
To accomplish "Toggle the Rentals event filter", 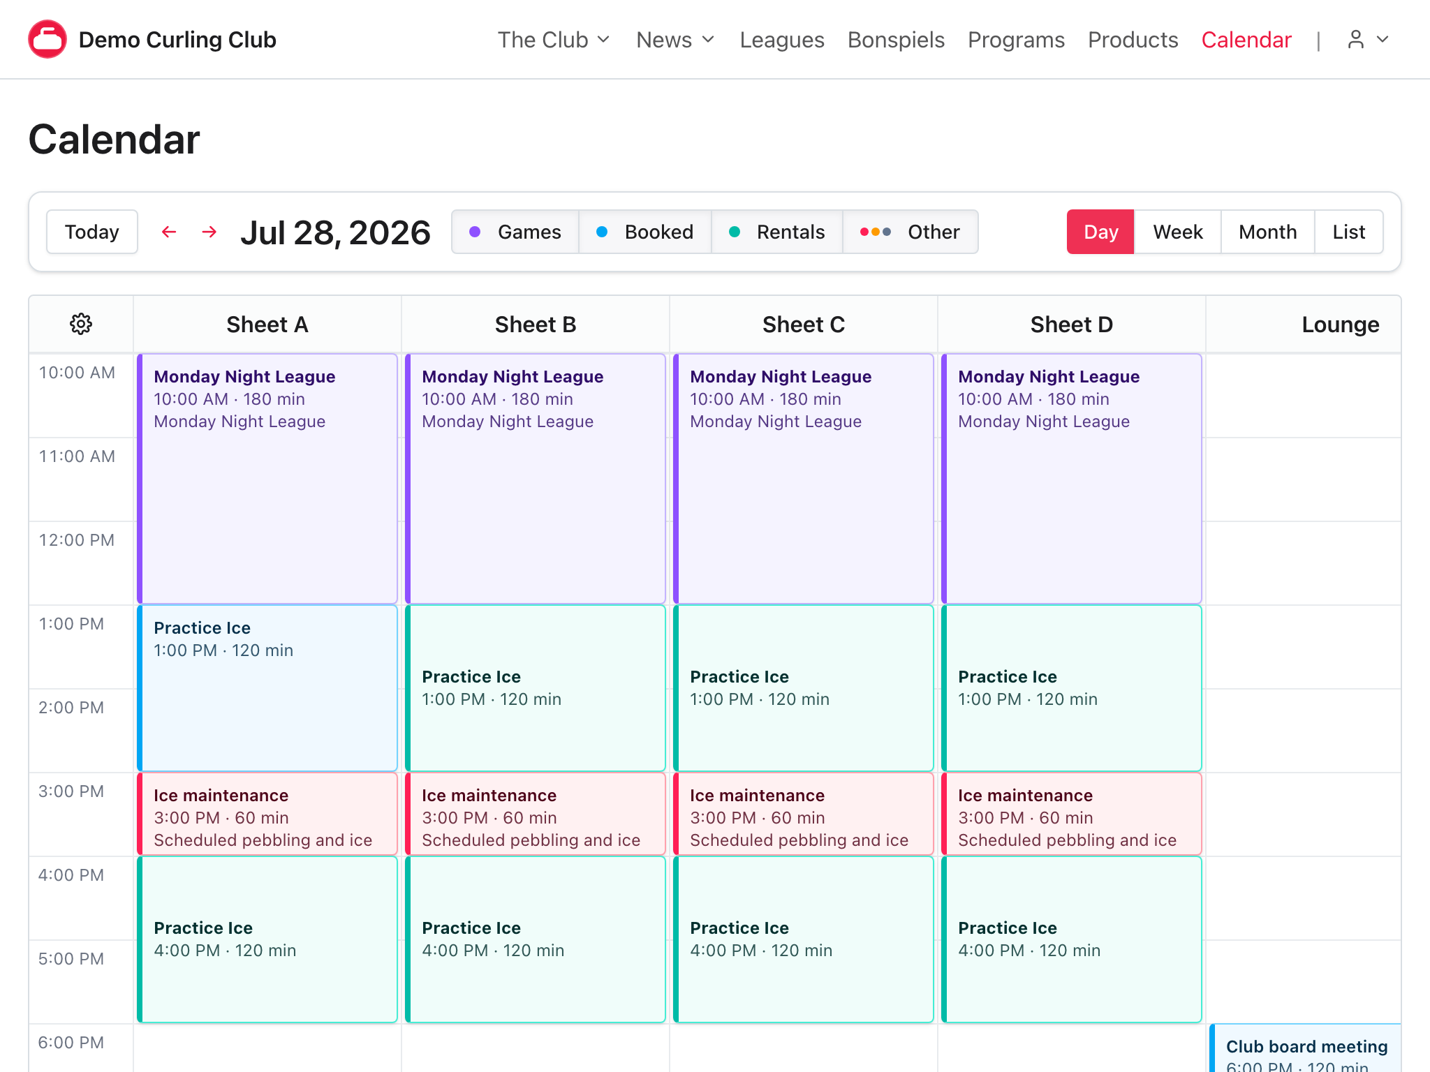I will tap(777, 232).
